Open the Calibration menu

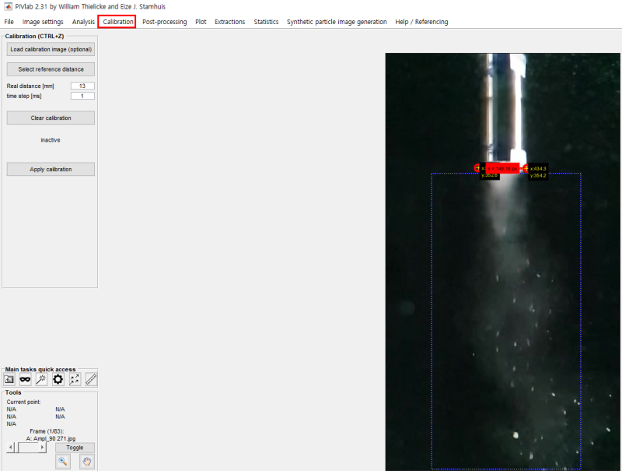(x=117, y=22)
